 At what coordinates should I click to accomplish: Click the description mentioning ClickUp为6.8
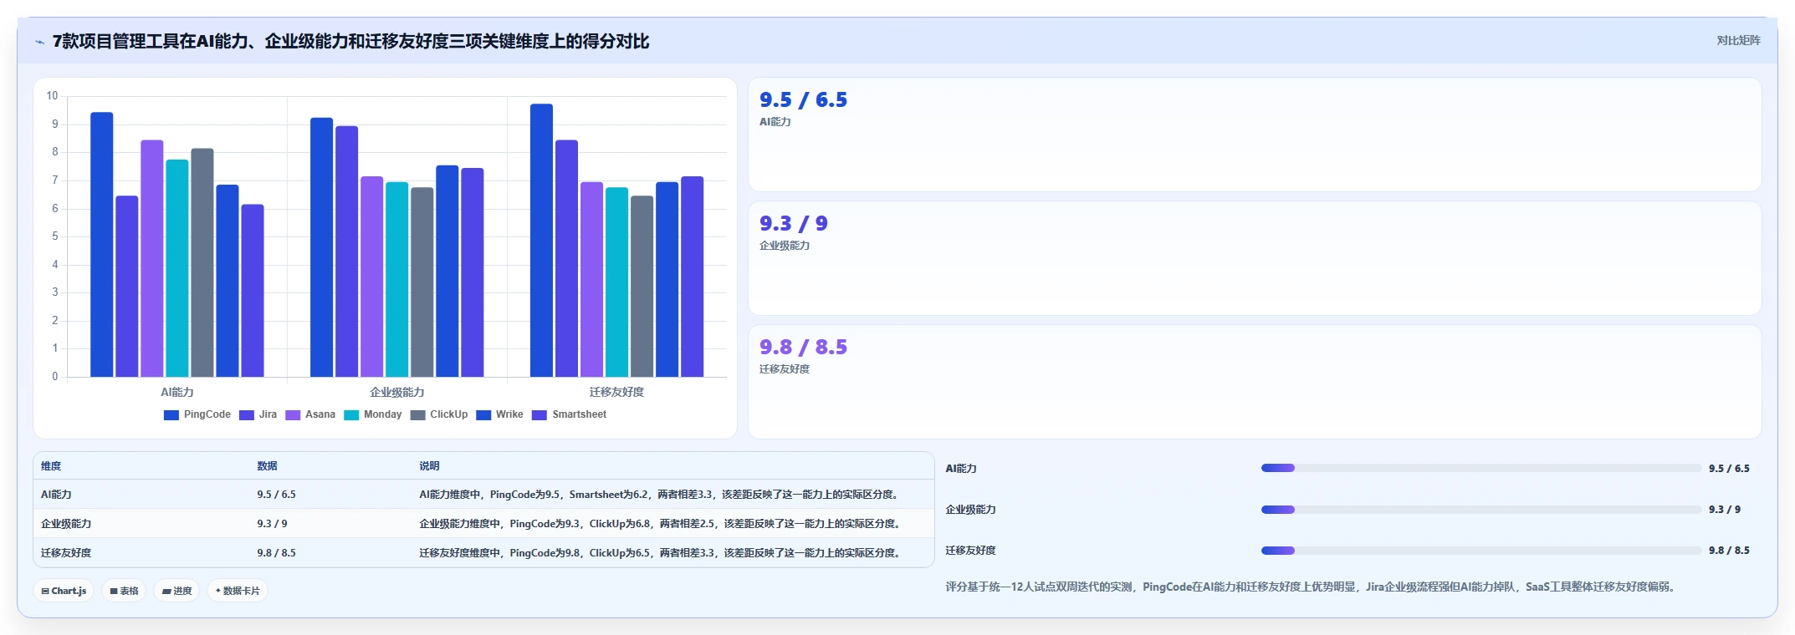(x=662, y=524)
